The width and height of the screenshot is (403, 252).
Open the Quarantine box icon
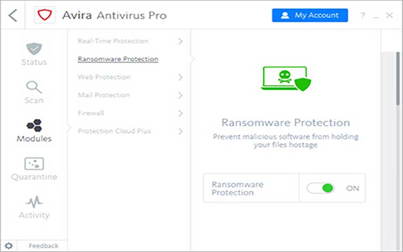34,163
